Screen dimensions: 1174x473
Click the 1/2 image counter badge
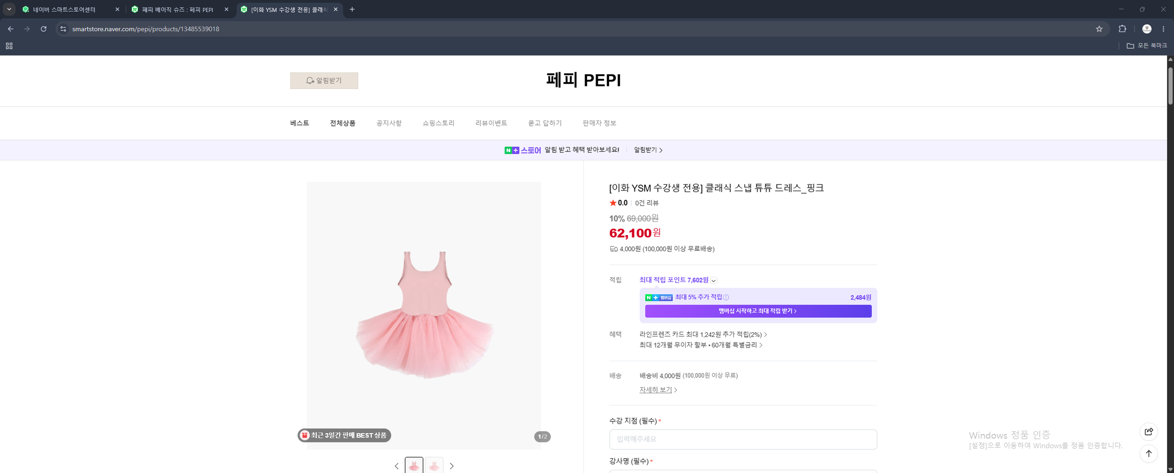[x=542, y=437]
